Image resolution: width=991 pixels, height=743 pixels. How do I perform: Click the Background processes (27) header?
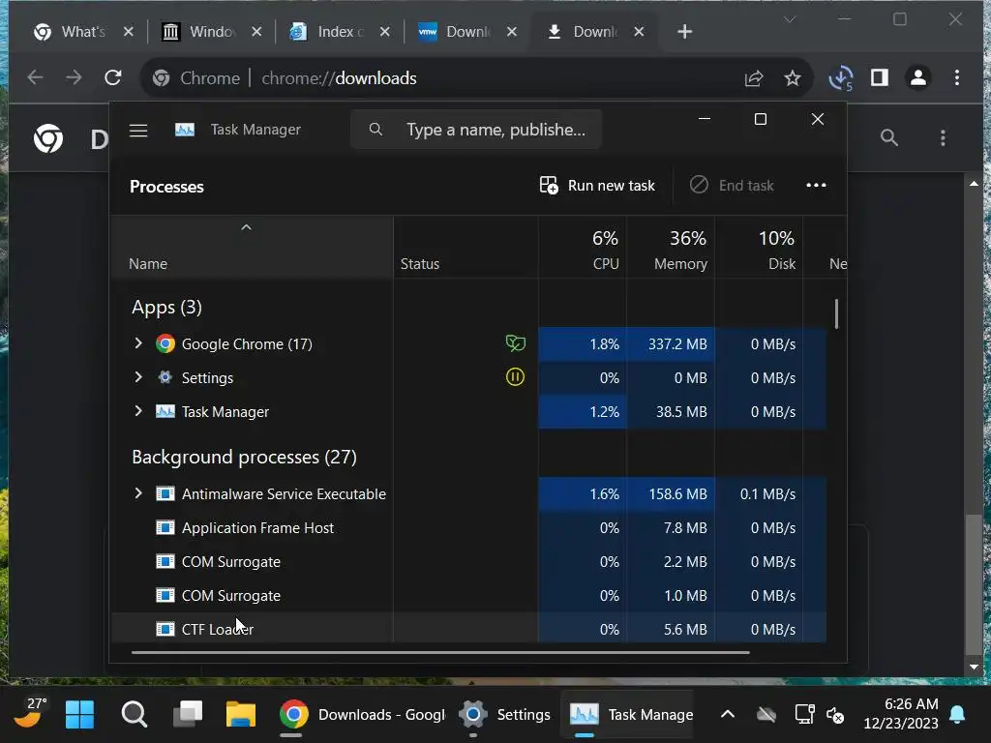244,457
